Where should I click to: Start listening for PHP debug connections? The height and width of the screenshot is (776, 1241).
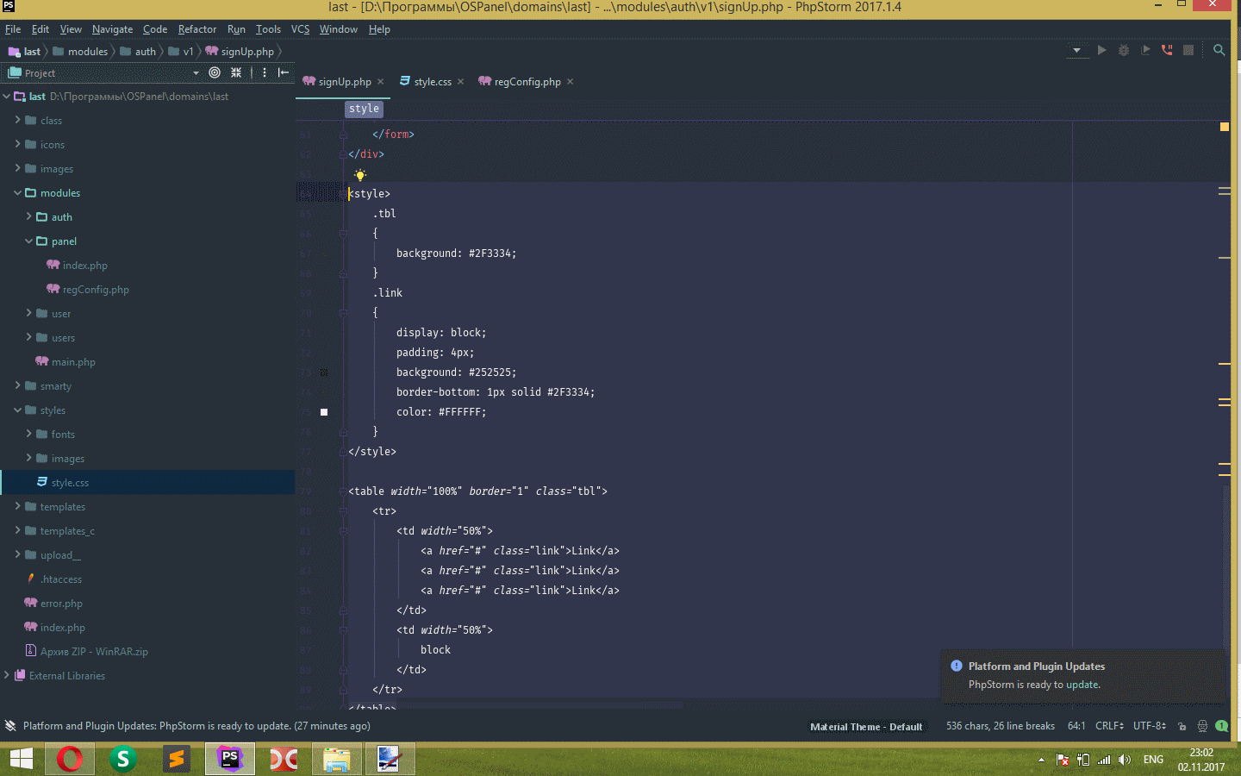pyautogui.click(x=1167, y=50)
